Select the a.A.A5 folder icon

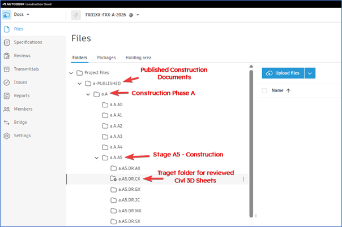click(105, 158)
